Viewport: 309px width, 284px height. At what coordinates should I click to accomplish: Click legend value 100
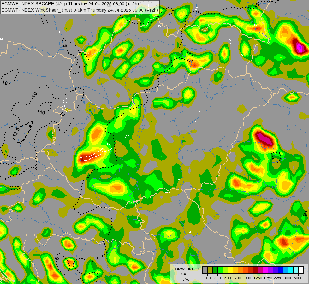pos(207,278)
